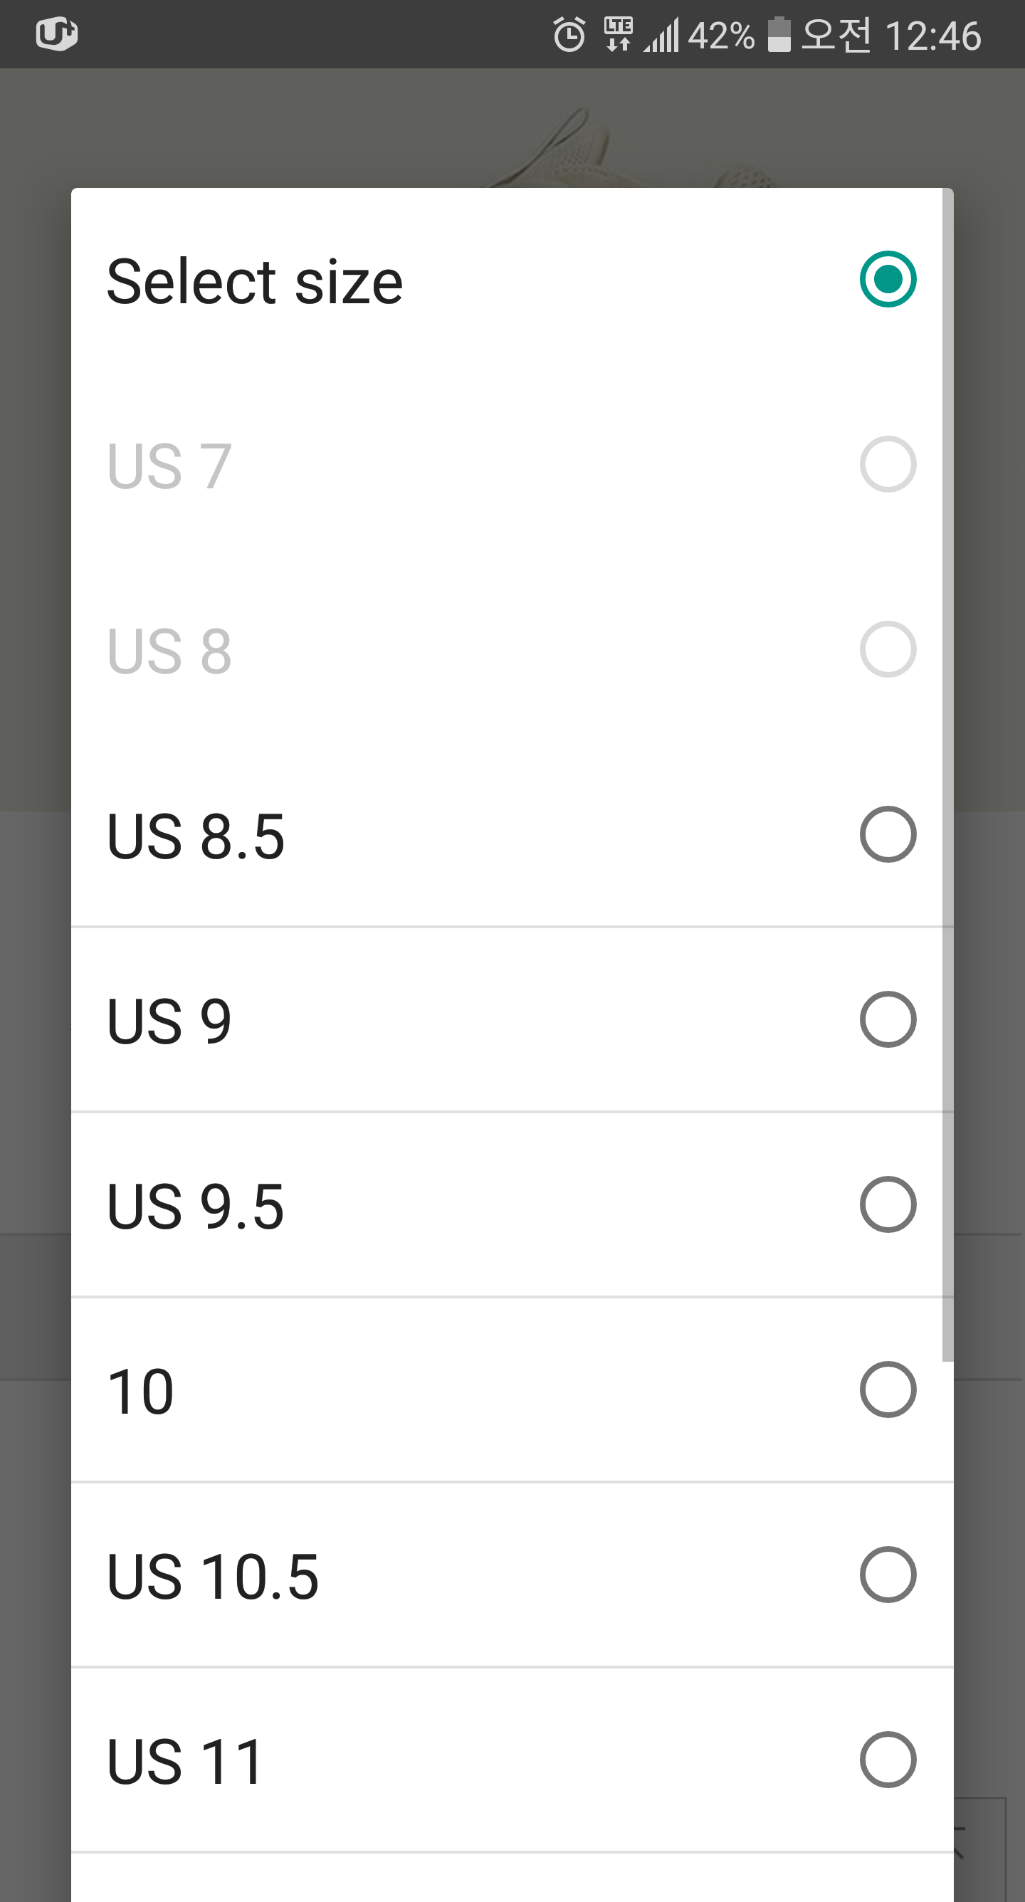Screen dimensions: 1025x1902
Task: Tap the U+ carrier icon in status bar
Action: (x=57, y=34)
